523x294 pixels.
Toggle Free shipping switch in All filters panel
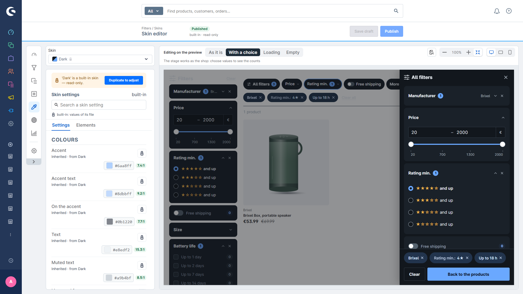coord(413,246)
